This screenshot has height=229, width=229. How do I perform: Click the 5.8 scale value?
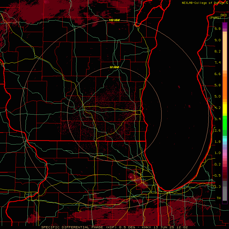coord(218,85)
